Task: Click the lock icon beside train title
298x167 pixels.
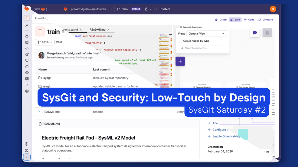Action: 63,32
